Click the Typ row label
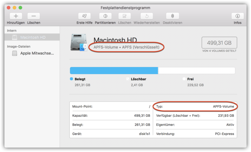The image size is (251, 152). click(159, 106)
